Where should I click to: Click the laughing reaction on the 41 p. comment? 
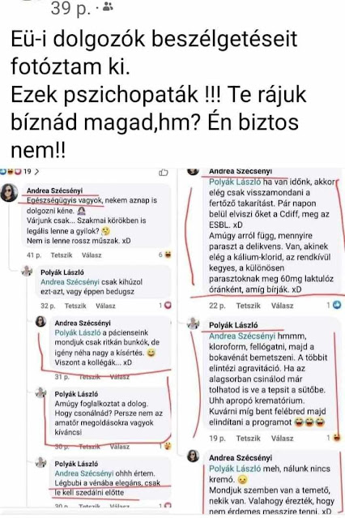(168, 255)
